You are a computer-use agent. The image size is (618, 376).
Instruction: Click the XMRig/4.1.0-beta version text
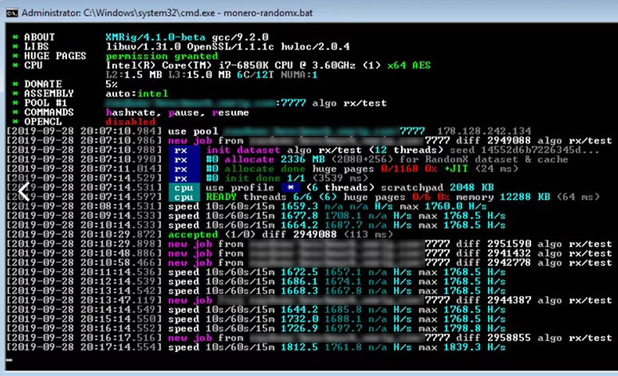click(148, 37)
